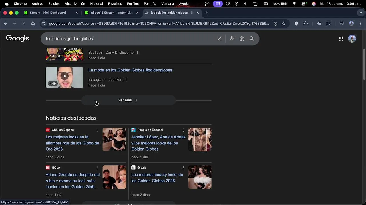The height and width of the screenshot is (205, 366).
Task: Go back with the browser back arrow
Action: click(6, 24)
